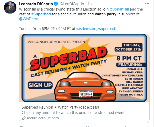Image resolution: width=154 pixels, height=127 pixels.
Task: Open the @WisDems mention
Action: (x=28, y=19)
